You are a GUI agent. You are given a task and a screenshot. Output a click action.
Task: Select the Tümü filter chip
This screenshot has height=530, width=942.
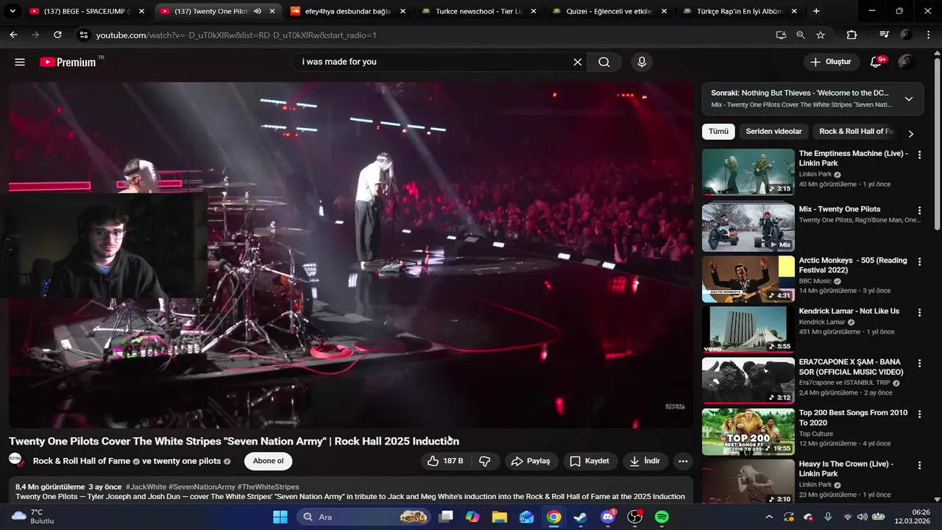click(x=718, y=132)
